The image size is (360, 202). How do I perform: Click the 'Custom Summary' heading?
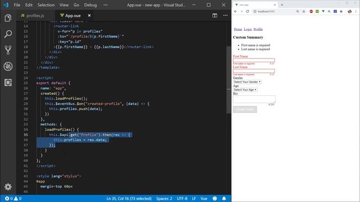(248, 37)
